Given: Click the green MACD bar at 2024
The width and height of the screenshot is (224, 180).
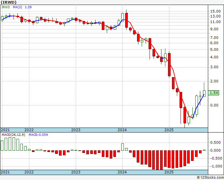Looking at the screenshot, I should (x=123, y=147).
